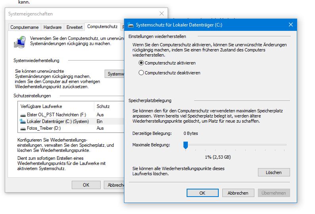Click Löschen to delete restore points
The width and height of the screenshot is (315, 214).
pyautogui.click(x=274, y=172)
